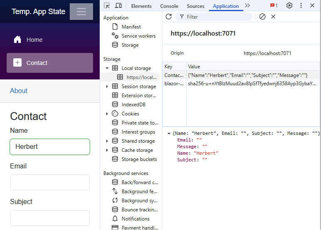Expand the Cookies tree node

107,114
